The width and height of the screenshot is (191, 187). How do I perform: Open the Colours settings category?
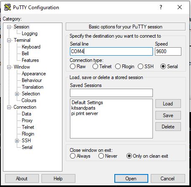click(29, 100)
